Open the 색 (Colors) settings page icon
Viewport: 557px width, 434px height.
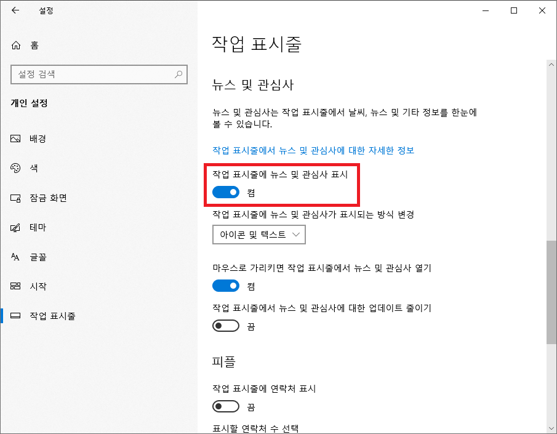click(x=15, y=168)
